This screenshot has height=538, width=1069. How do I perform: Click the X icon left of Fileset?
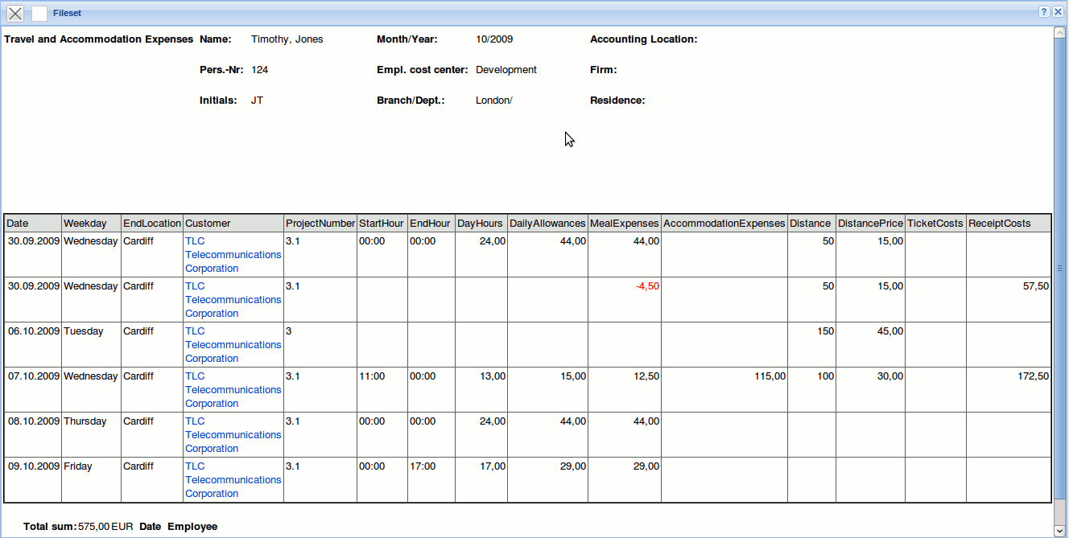tap(15, 14)
